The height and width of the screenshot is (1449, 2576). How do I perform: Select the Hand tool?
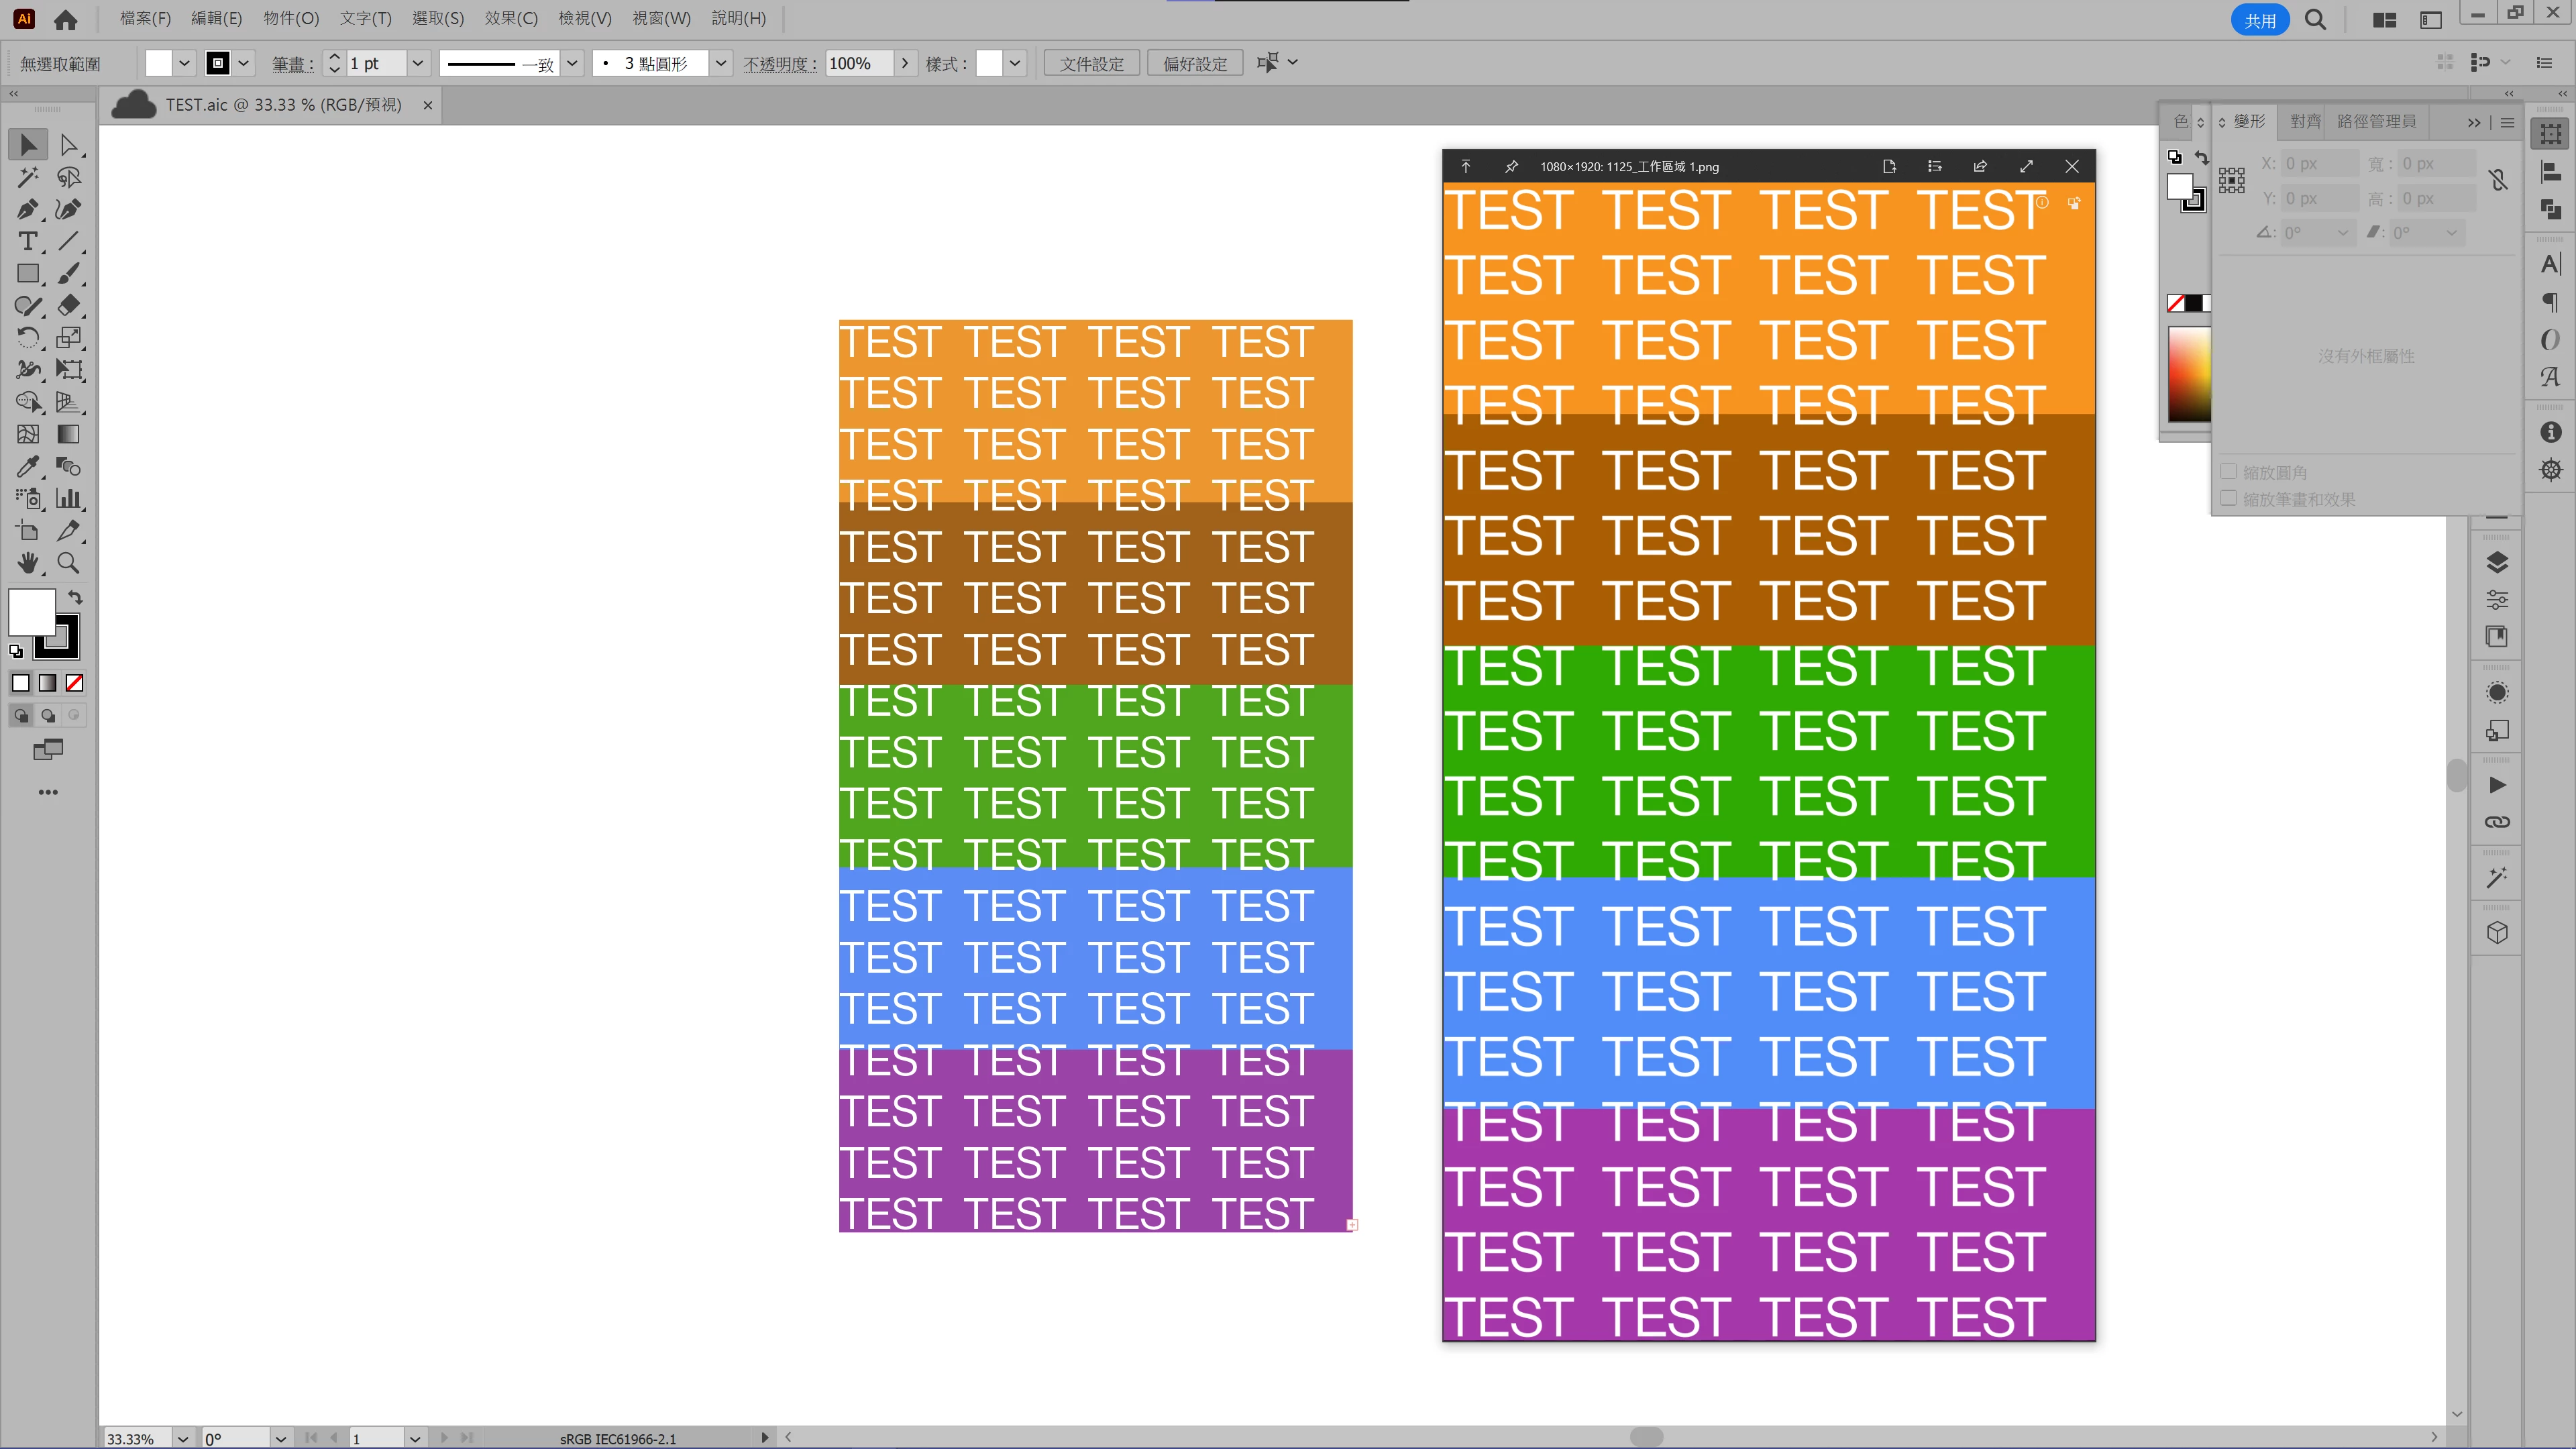point(27,563)
